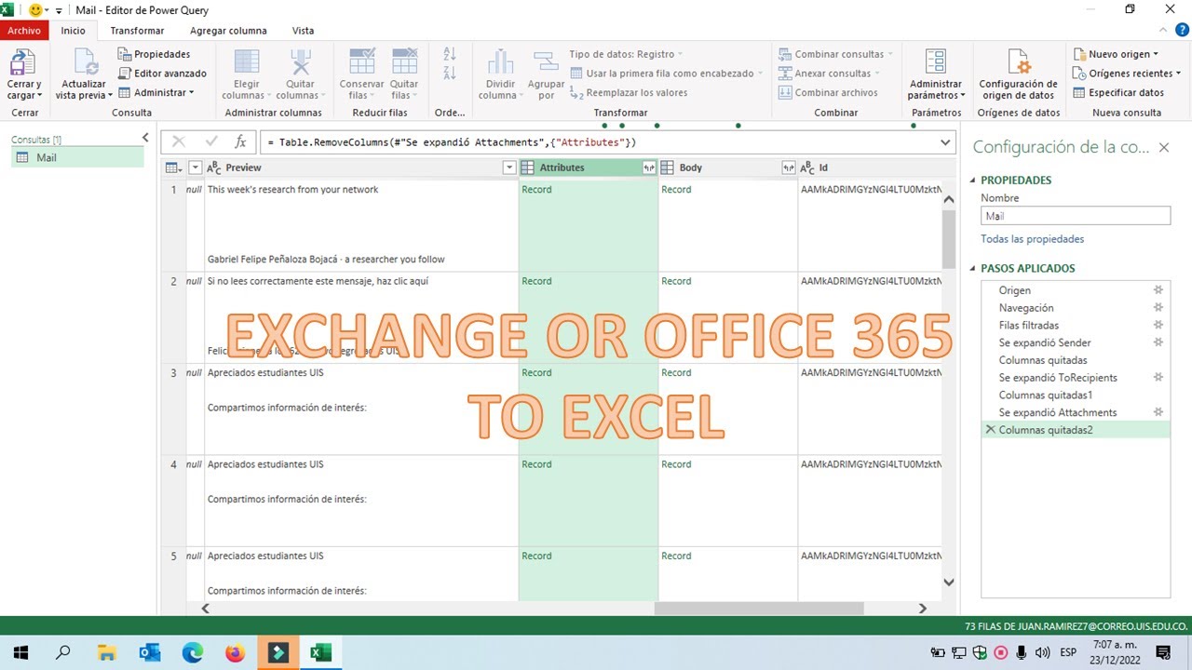The image size is (1192, 670).
Task: Click Conservar filas icon
Action: [361, 61]
